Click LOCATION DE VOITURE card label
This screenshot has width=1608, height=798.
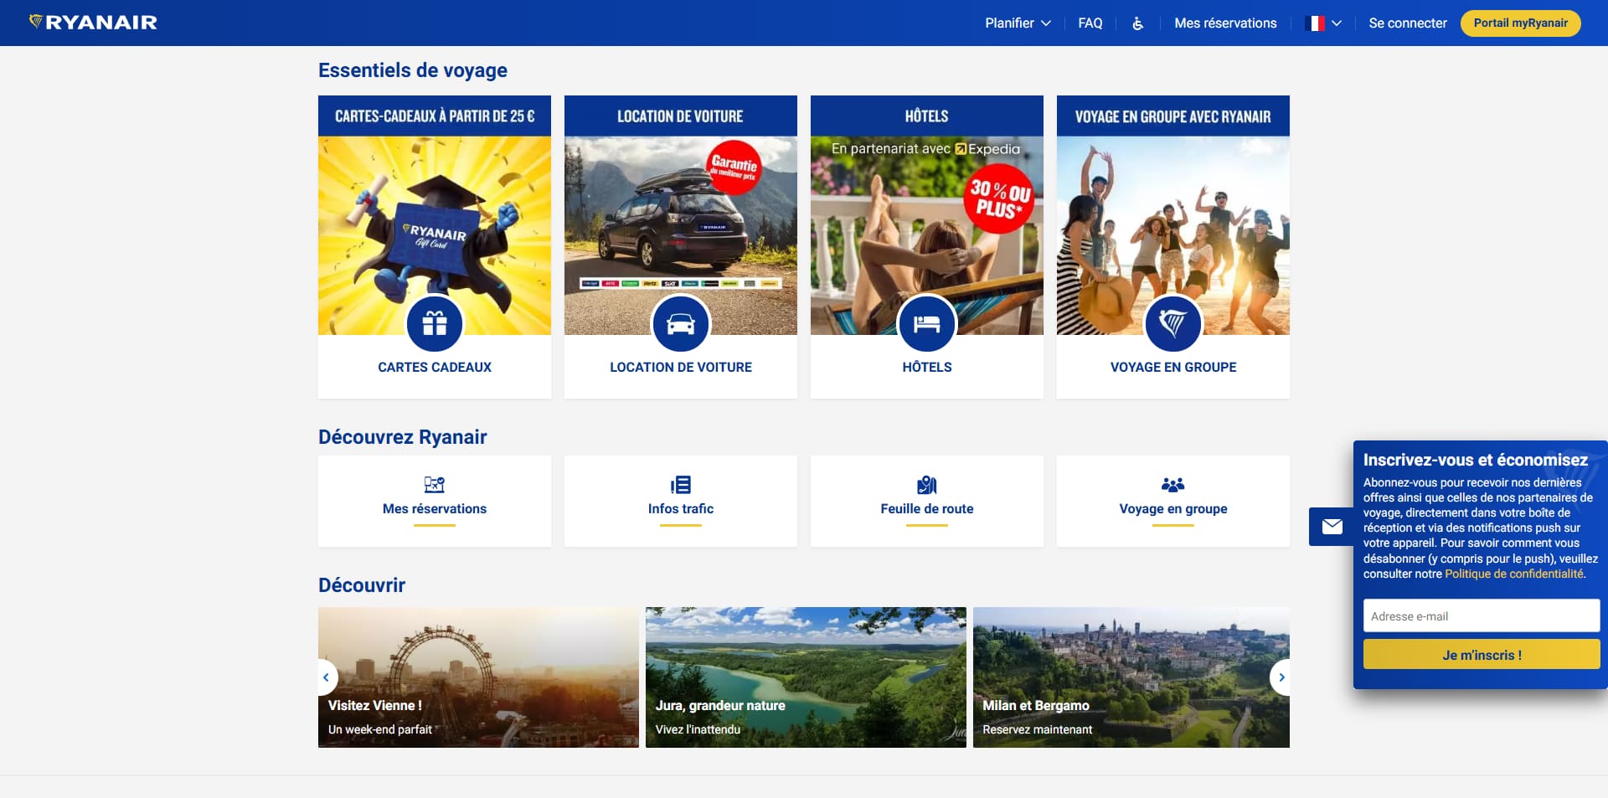click(x=681, y=367)
